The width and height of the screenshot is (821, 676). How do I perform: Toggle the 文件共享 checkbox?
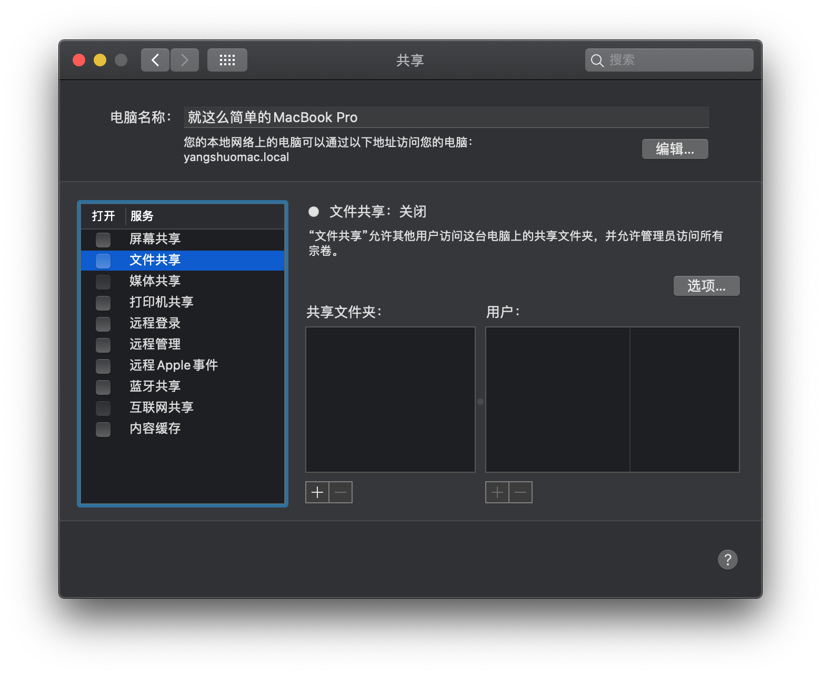point(103,261)
